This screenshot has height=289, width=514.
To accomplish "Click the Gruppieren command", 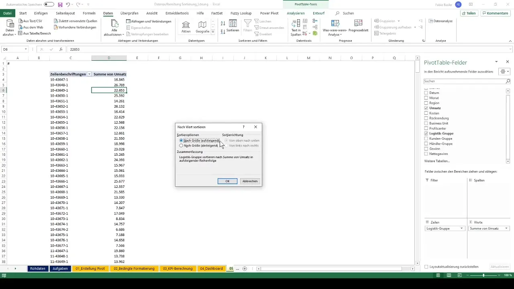I will [x=386, y=21].
